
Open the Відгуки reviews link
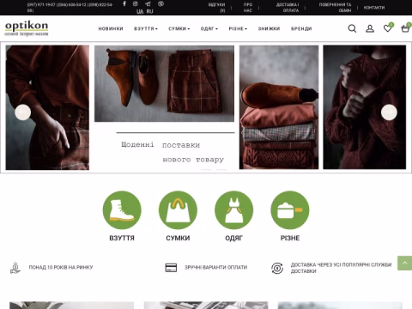coord(217,8)
